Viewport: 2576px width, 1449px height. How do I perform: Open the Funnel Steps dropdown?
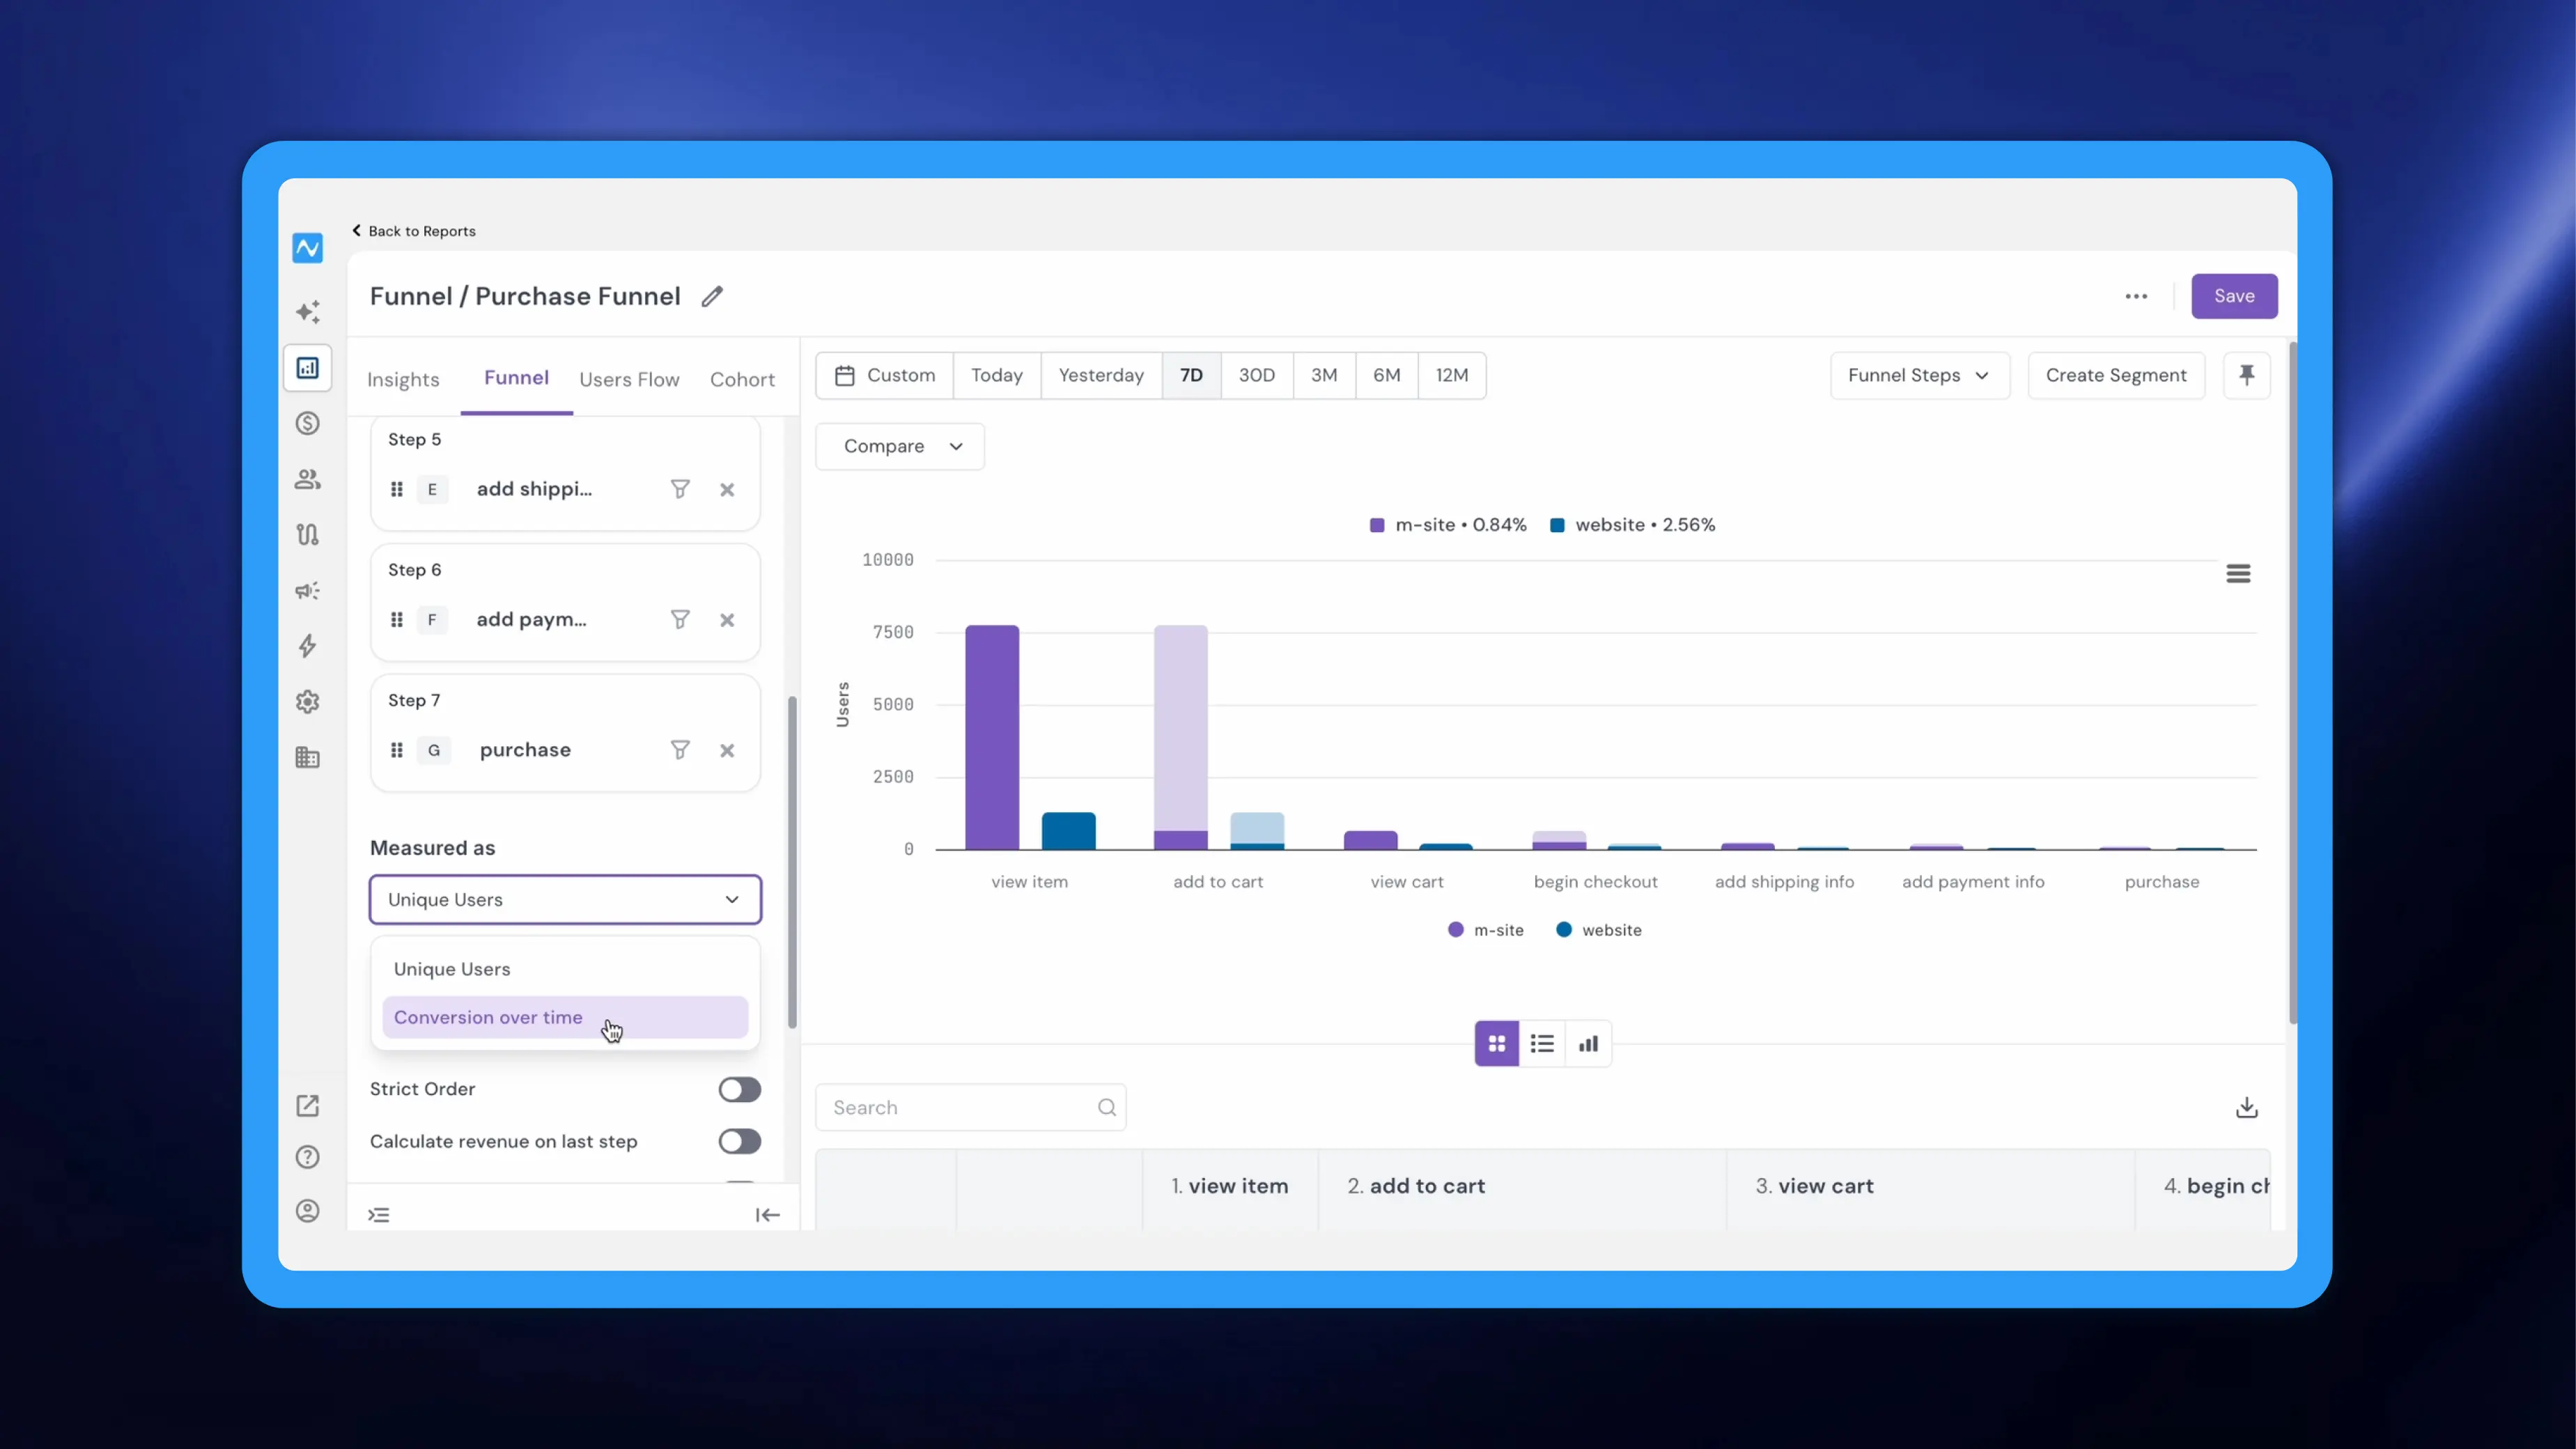pyautogui.click(x=1919, y=375)
